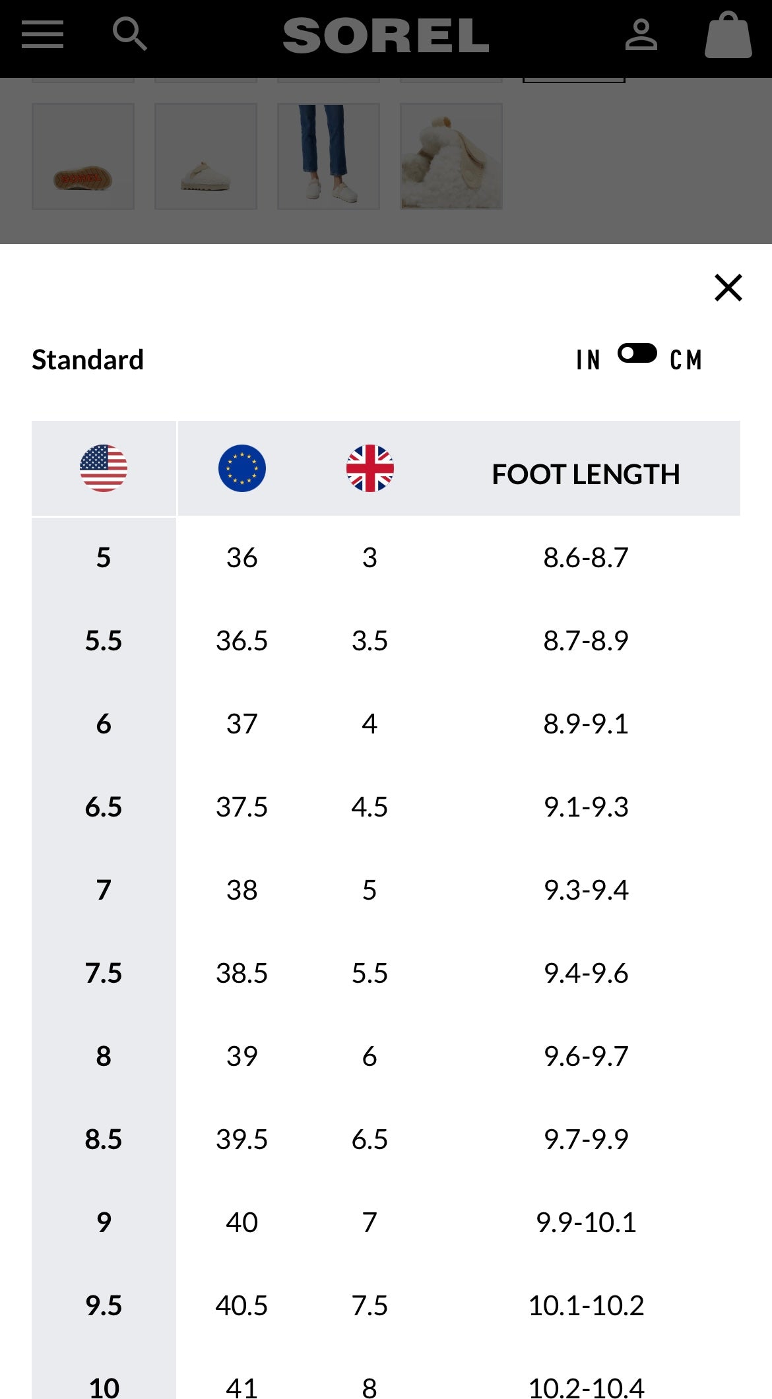Click the EU flag column header
This screenshot has height=1399, width=772.
pos(242,468)
